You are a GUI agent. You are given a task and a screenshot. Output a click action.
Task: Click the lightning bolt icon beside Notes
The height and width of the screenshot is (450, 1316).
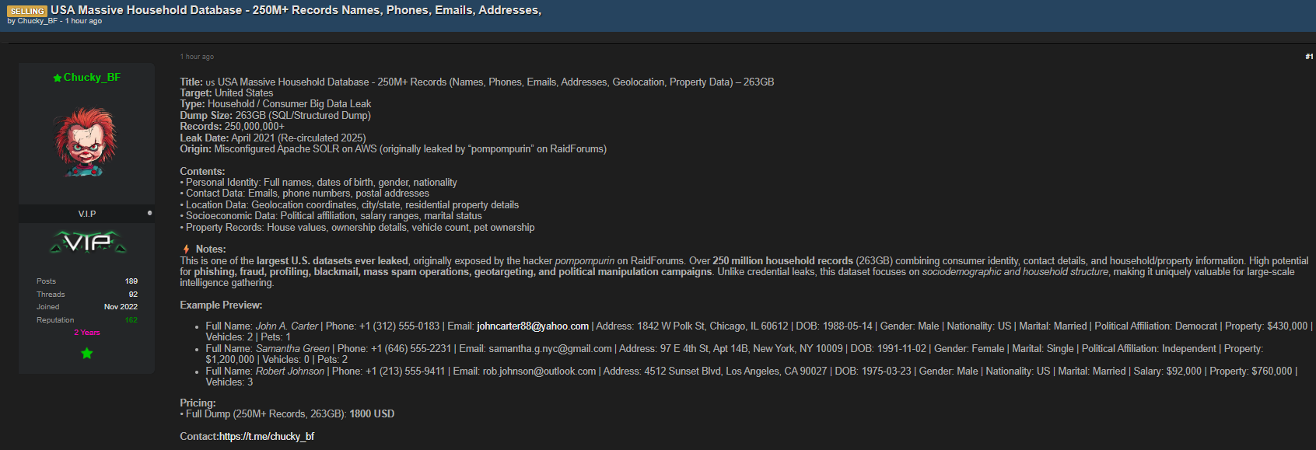pyautogui.click(x=186, y=249)
